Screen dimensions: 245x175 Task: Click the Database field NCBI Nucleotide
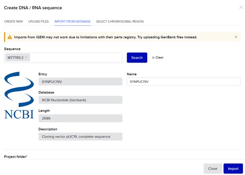(x=80, y=100)
